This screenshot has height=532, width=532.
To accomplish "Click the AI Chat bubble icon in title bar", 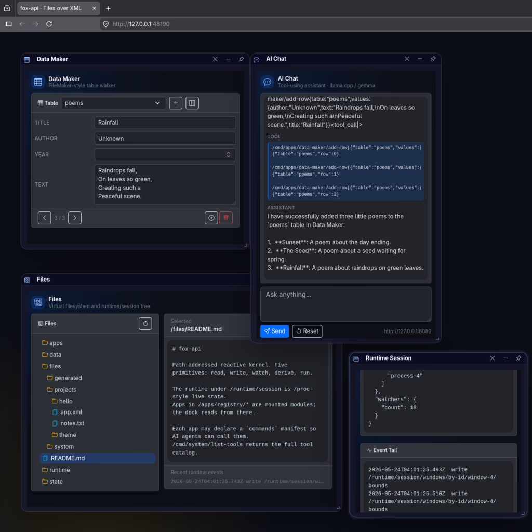I will pyautogui.click(x=257, y=59).
